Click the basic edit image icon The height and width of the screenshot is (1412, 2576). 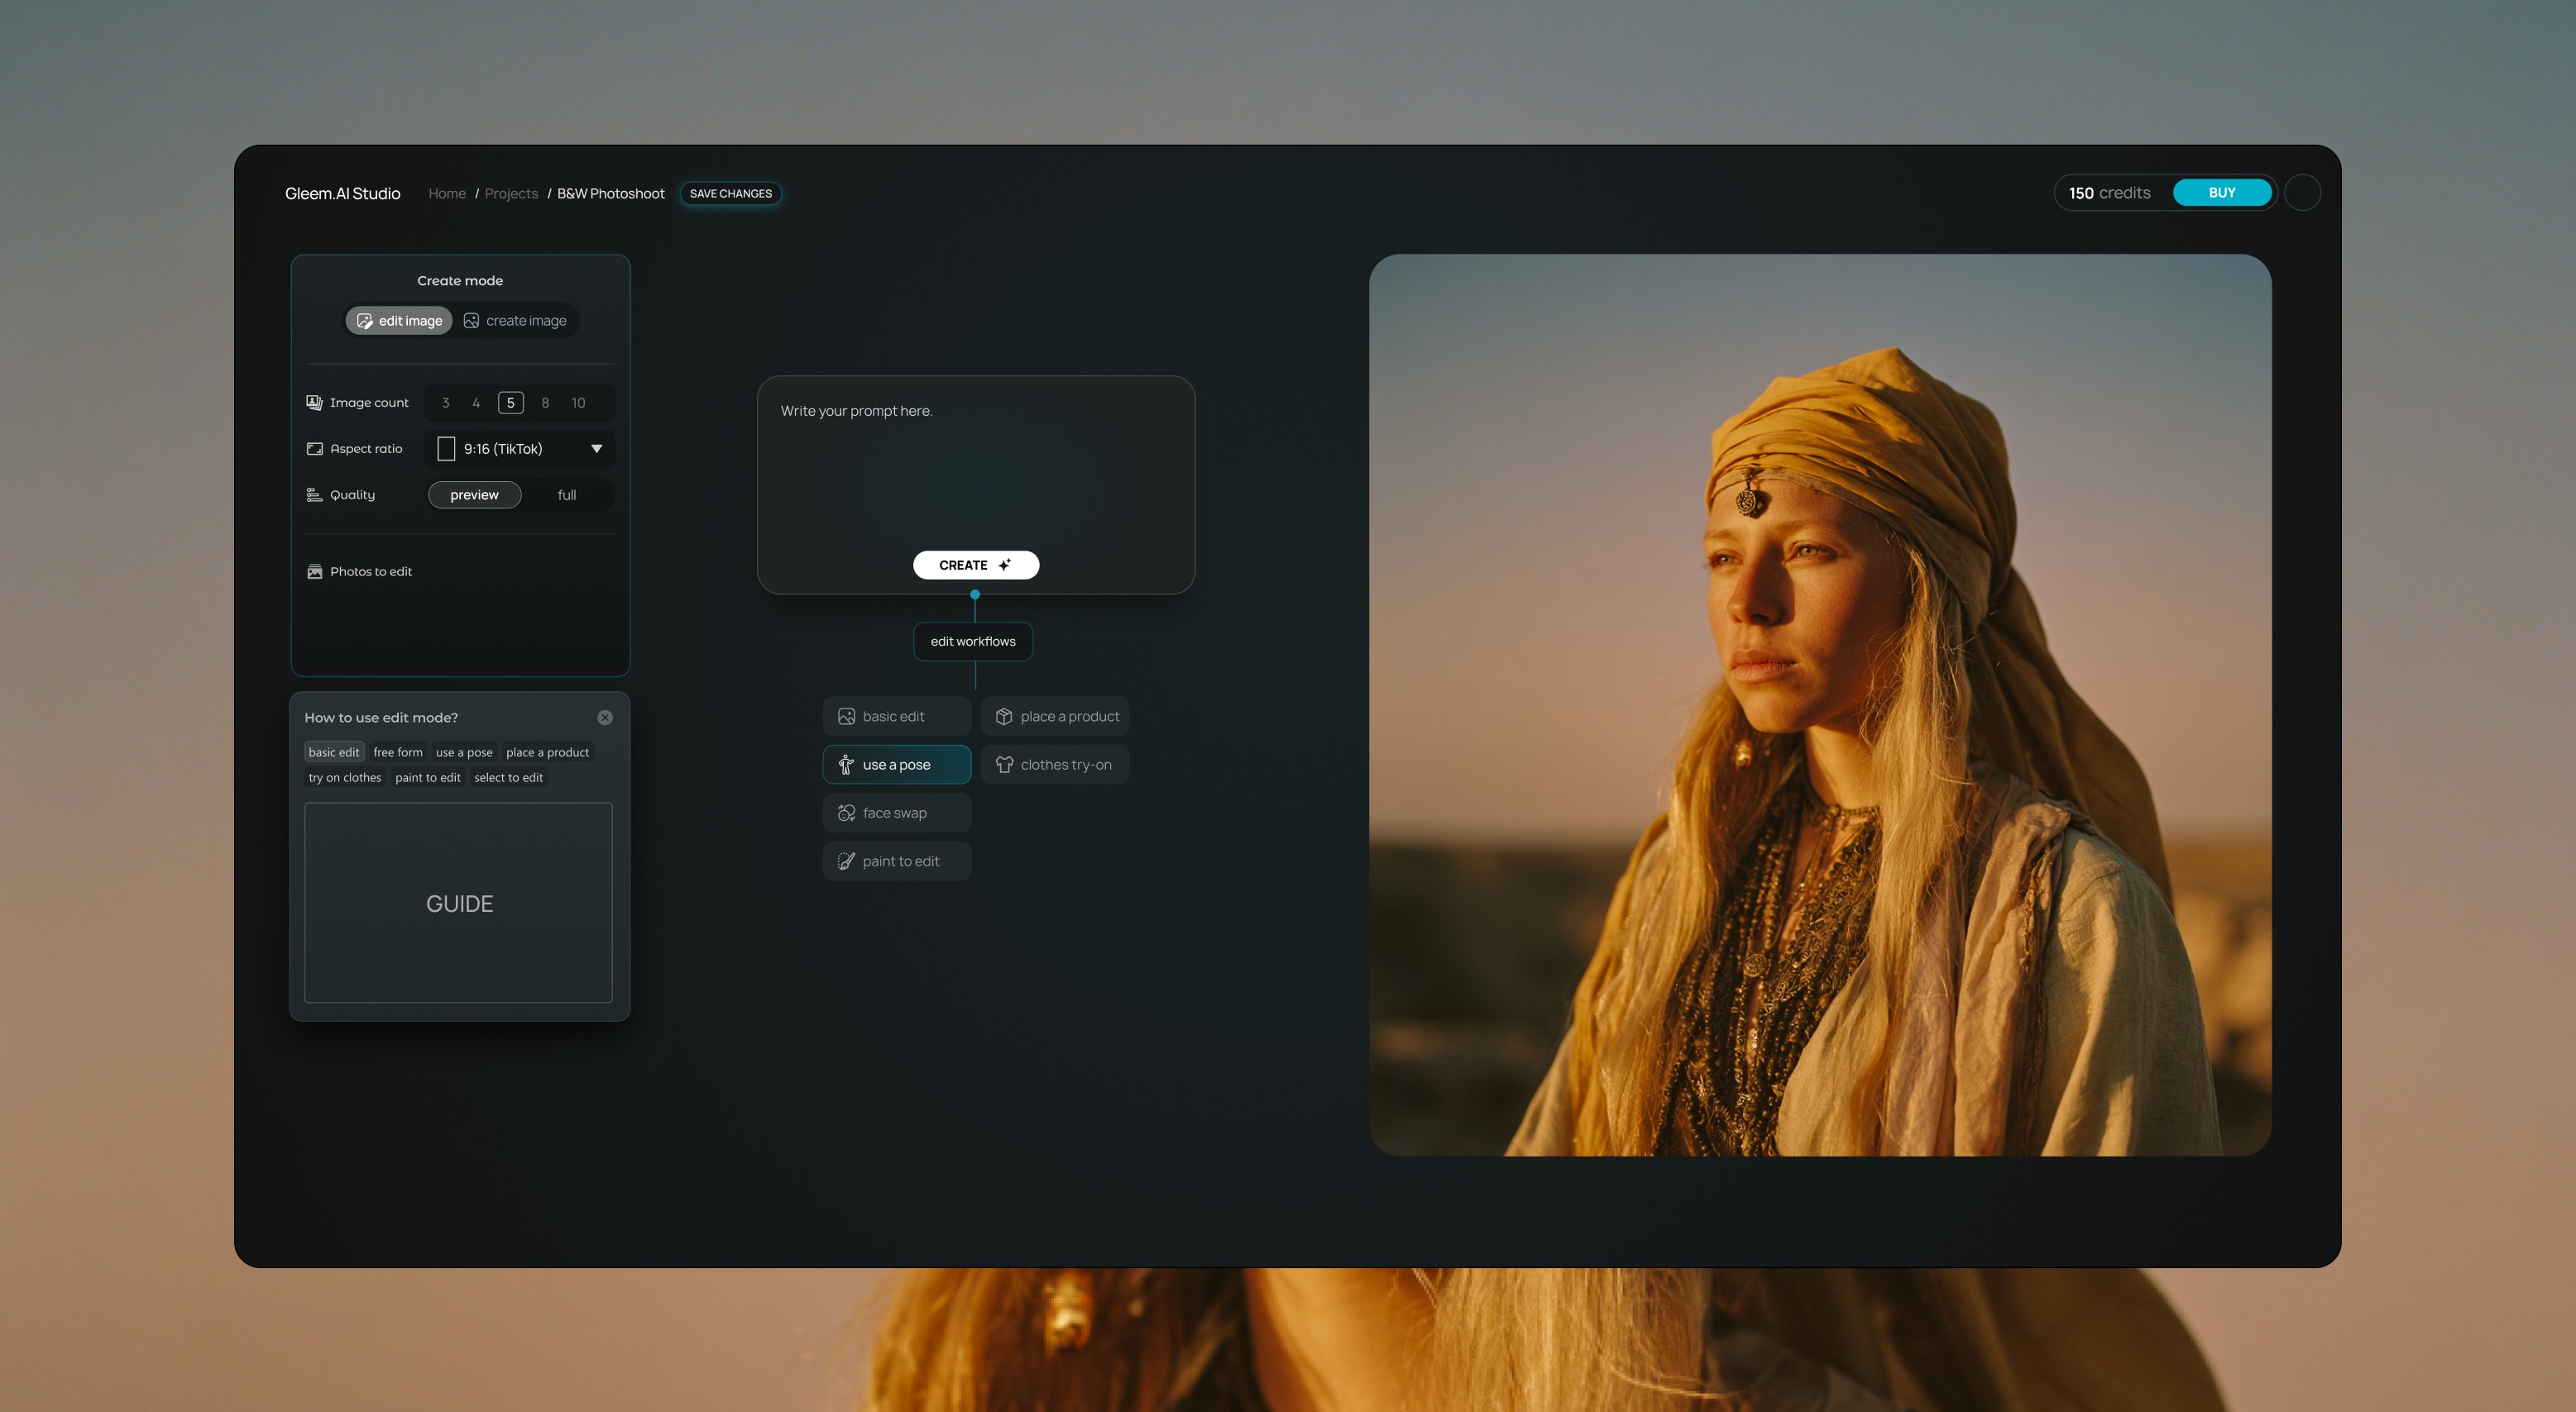846,717
